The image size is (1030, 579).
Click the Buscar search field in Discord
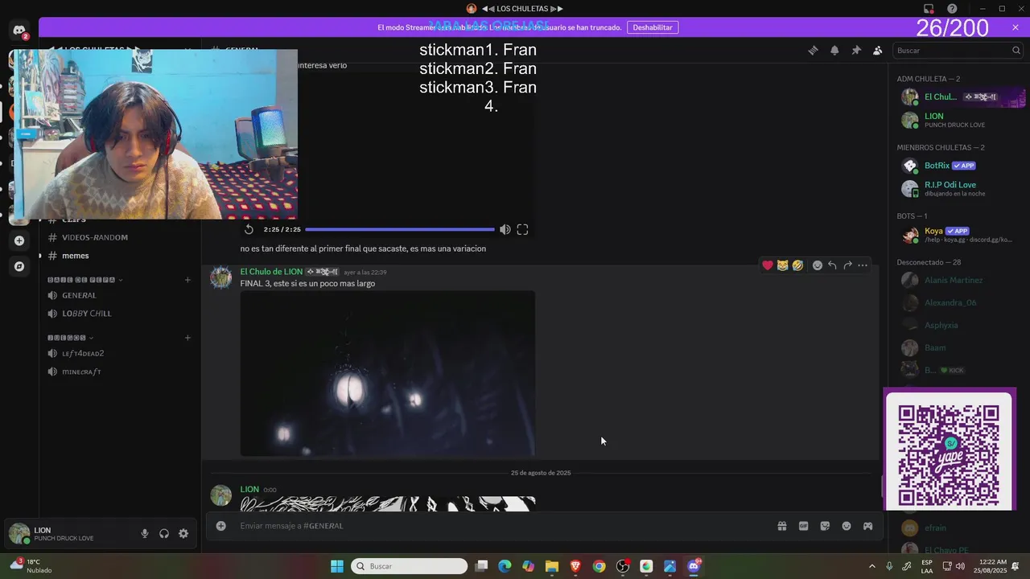pyautogui.click(x=958, y=50)
